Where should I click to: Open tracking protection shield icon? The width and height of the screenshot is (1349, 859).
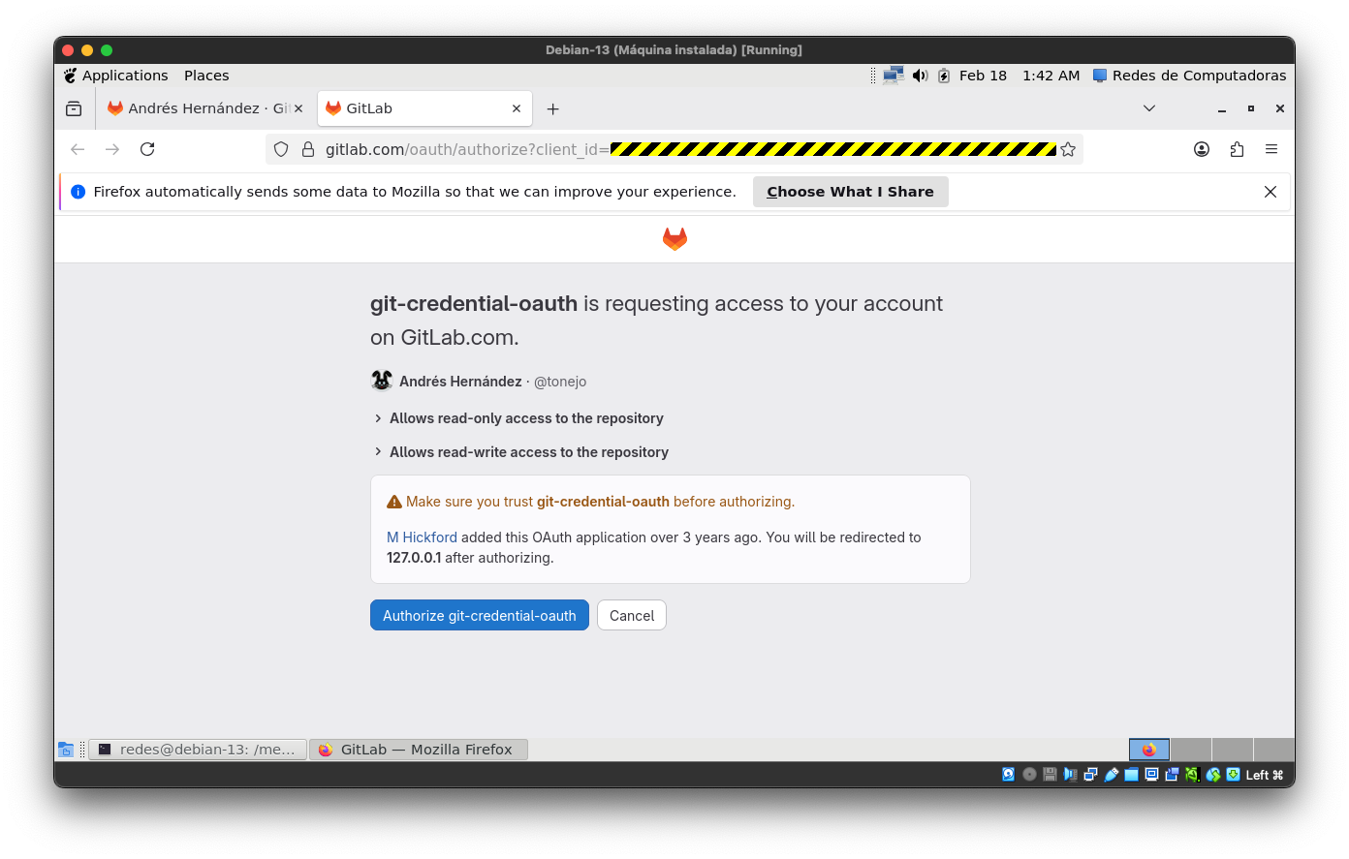click(x=281, y=149)
